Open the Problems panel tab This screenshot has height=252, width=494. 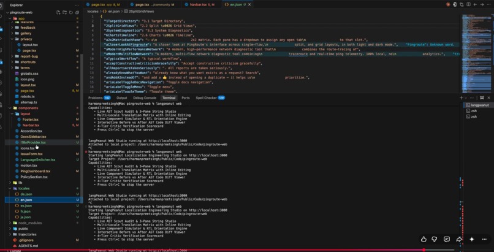click(x=99, y=98)
